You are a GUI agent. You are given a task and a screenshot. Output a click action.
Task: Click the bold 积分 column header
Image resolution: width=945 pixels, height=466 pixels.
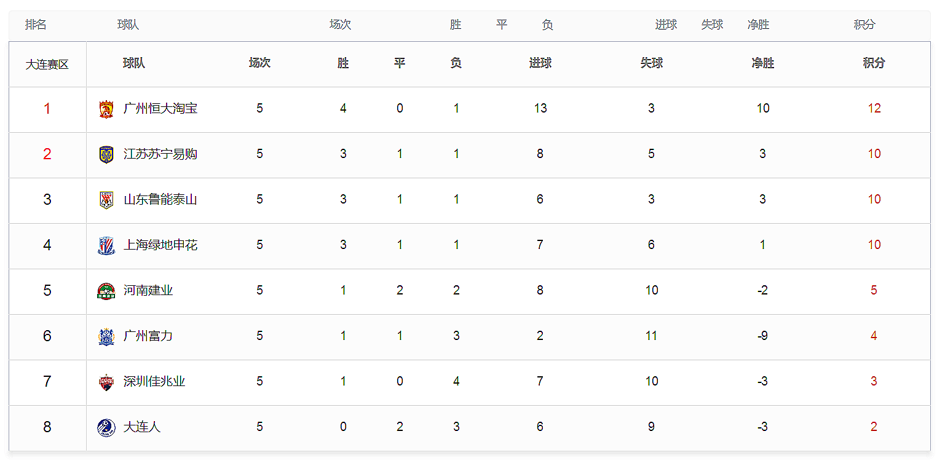pyautogui.click(x=874, y=63)
